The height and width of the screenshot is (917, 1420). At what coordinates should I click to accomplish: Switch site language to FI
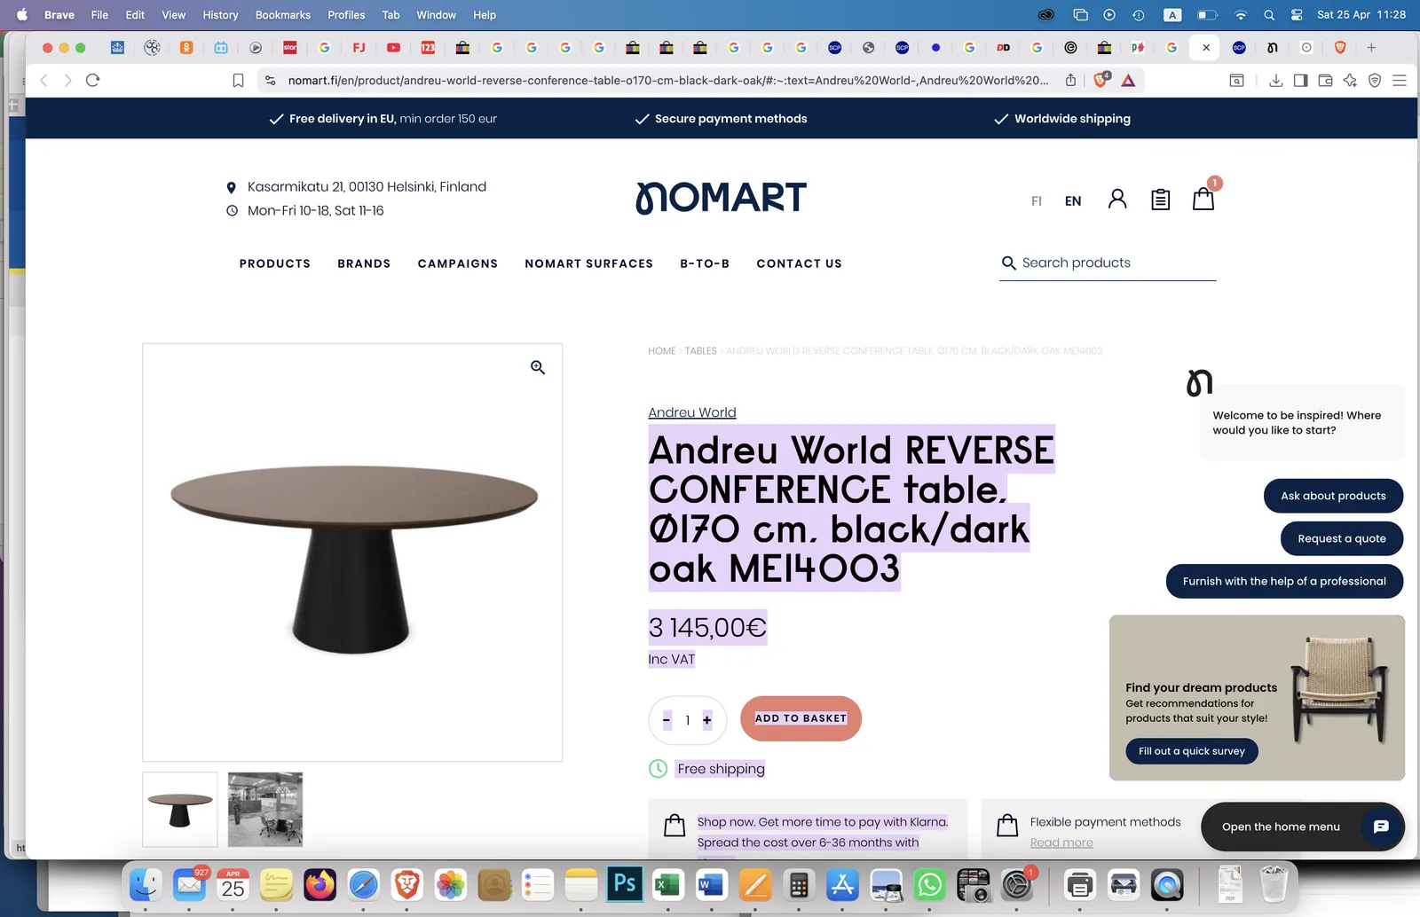[1037, 201]
